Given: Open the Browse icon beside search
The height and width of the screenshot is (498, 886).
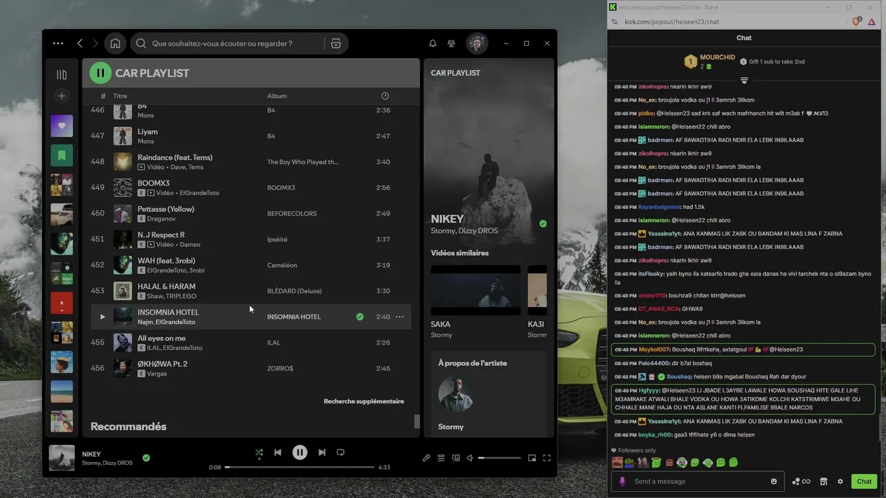Looking at the screenshot, I should click(336, 43).
